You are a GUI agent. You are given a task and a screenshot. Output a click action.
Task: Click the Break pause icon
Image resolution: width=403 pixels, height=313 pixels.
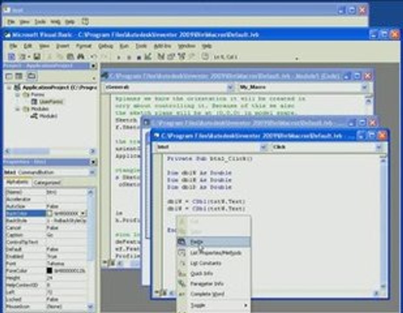click(129, 57)
